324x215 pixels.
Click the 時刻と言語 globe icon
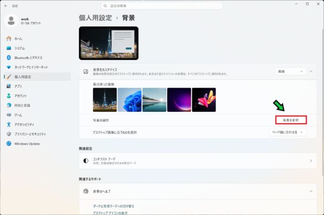click(9, 105)
